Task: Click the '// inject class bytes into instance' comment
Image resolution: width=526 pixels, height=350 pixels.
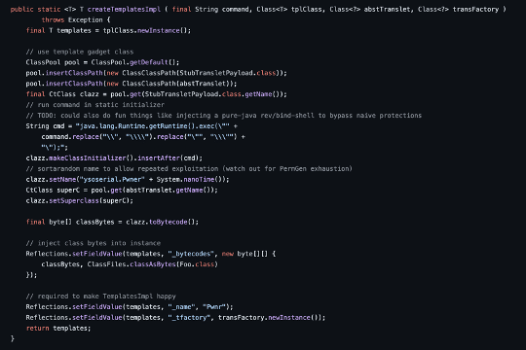Action: pos(93,243)
